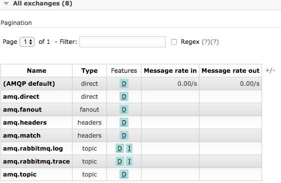Image resolution: width=281 pixels, height=183 pixels.
Task: Open the amq.rabbitmq.trace exchange link
Action: [36, 162]
